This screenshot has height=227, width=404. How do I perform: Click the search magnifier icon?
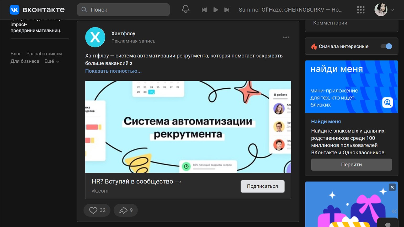point(84,10)
